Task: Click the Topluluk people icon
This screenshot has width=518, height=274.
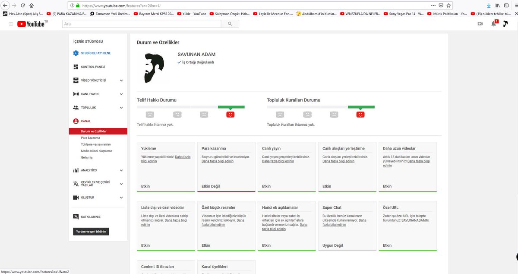Action: pyautogui.click(x=76, y=108)
